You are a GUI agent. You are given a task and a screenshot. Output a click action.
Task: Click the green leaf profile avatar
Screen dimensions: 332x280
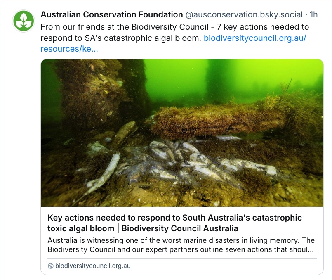coord(24,21)
